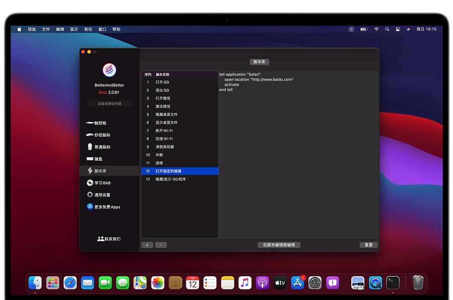Open the Apple menu
This screenshot has width=453, height=300.
[x=19, y=29]
